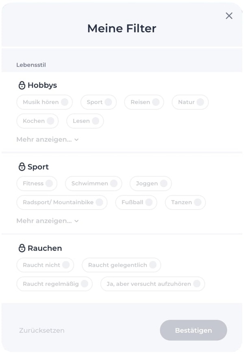Select the Natur hobby filter
Screen dimensions: 244x354
(190, 102)
